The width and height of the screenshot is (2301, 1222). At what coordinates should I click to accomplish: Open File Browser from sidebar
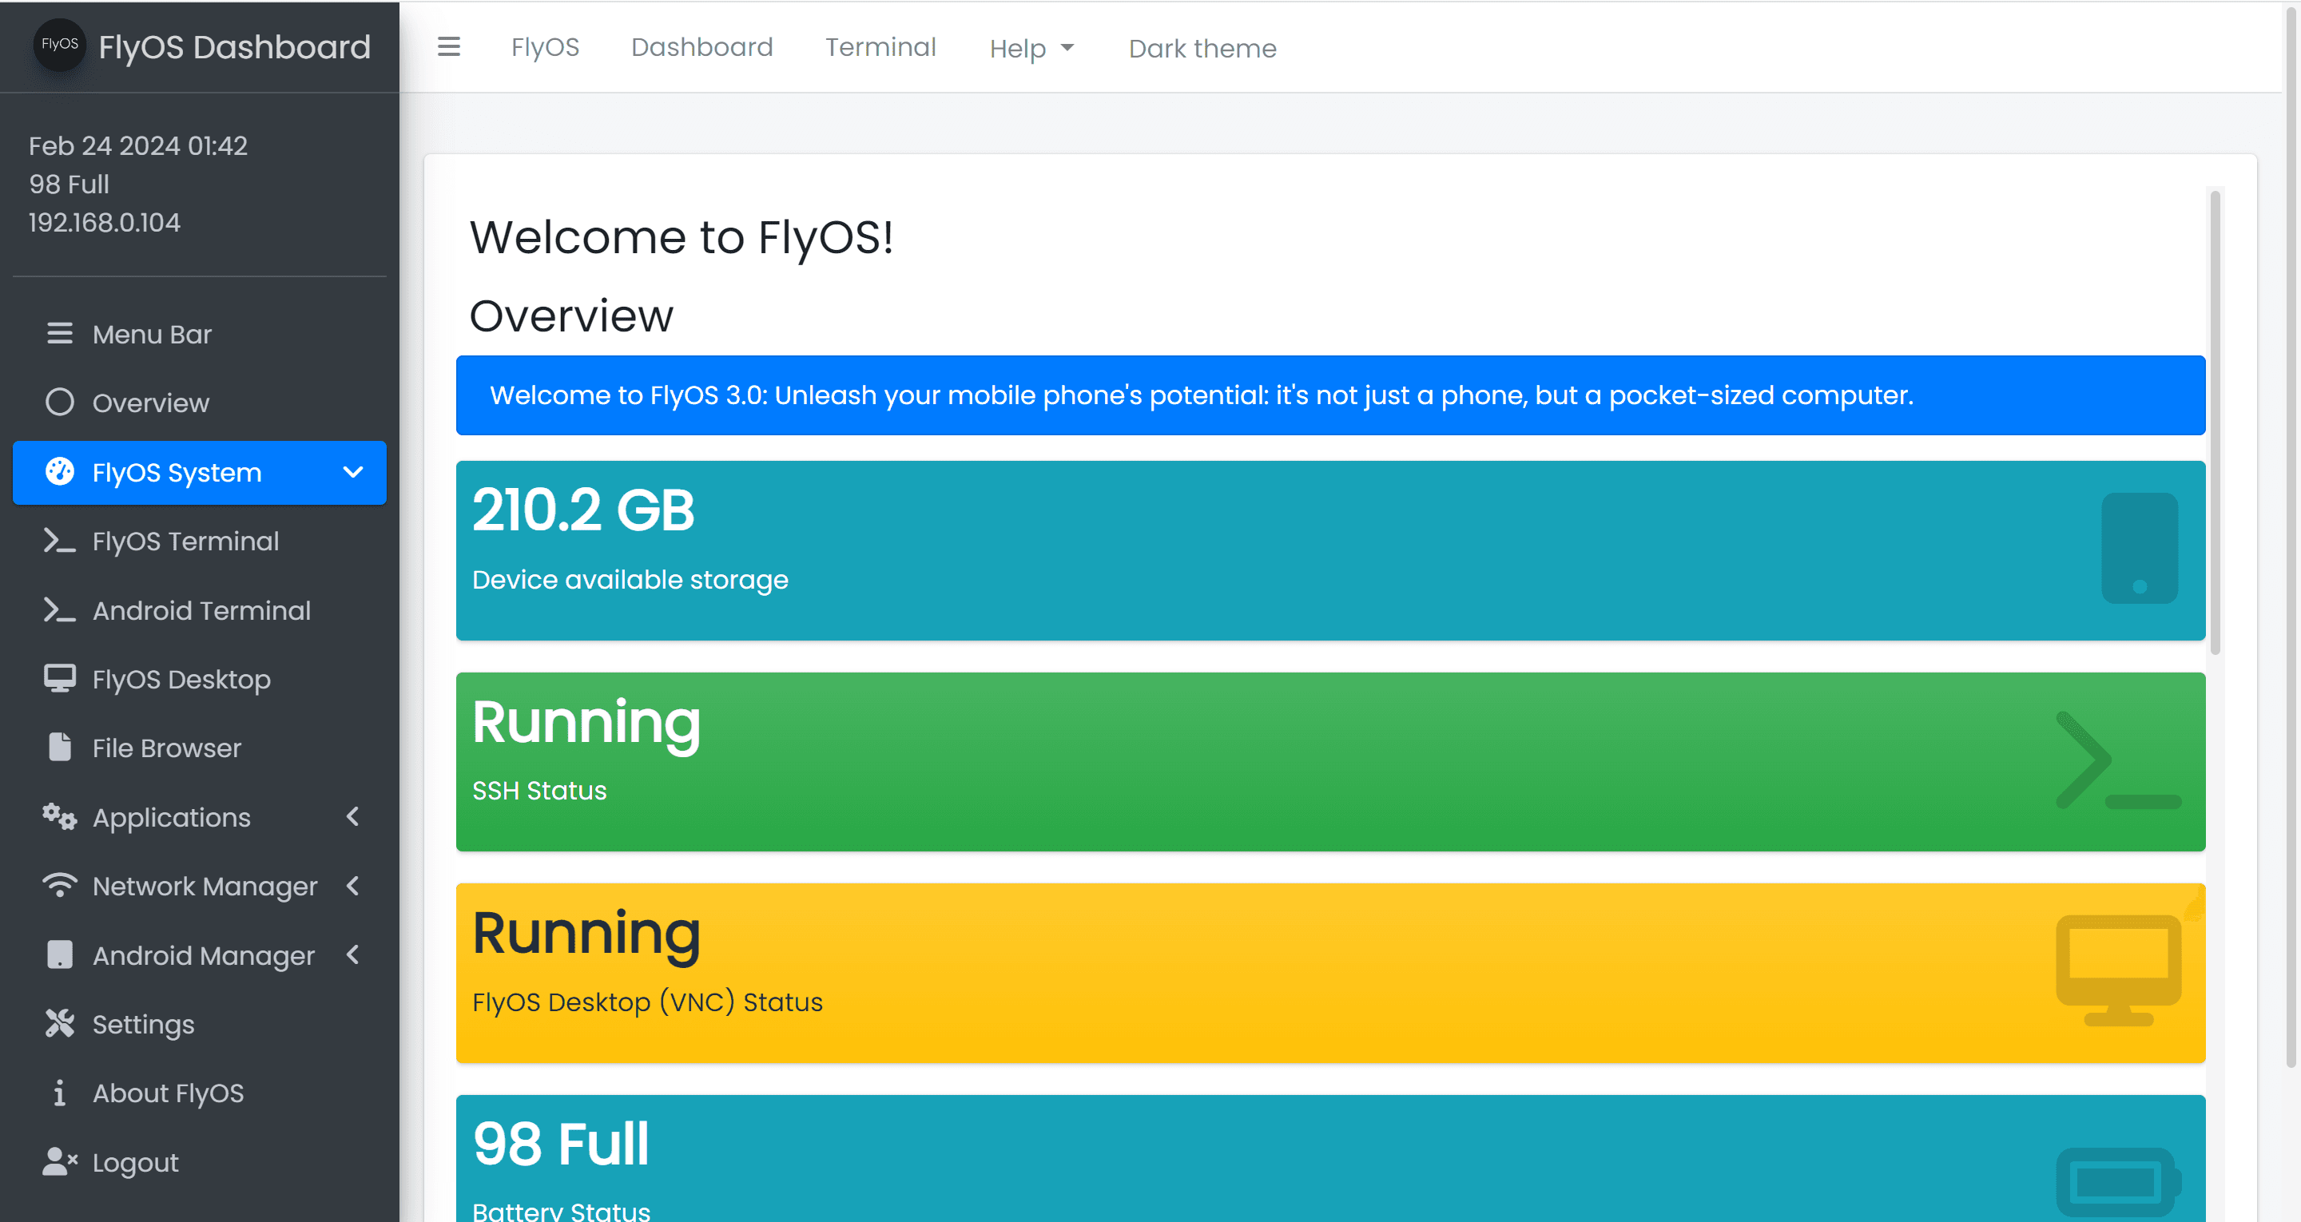pyautogui.click(x=199, y=748)
